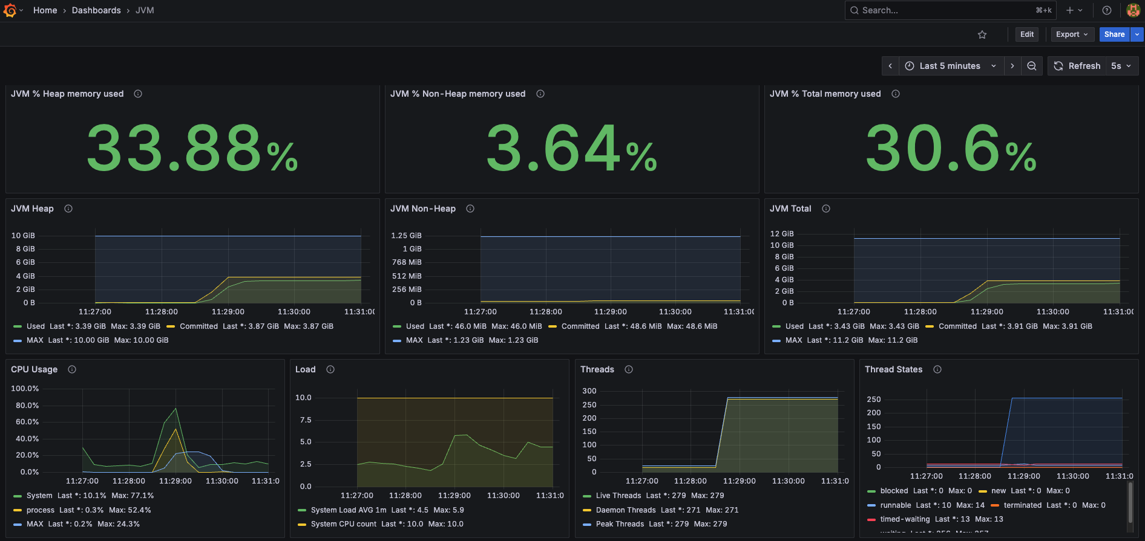Shift time range backward with left arrow
This screenshot has height=541, width=1145.
point(890,66)
